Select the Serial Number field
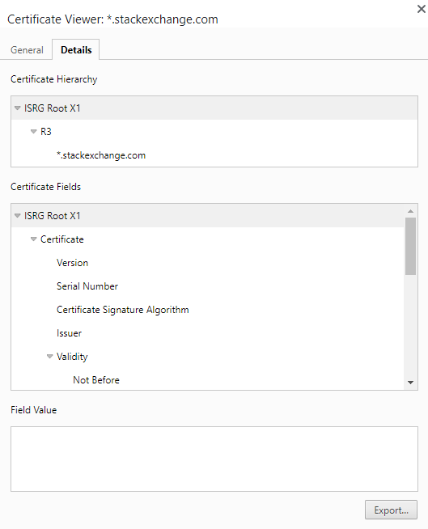 pos(208,286)
